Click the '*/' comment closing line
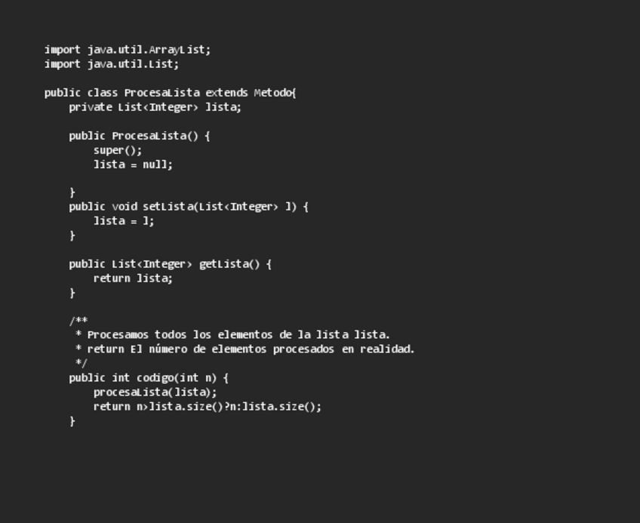 click(82, 363)
